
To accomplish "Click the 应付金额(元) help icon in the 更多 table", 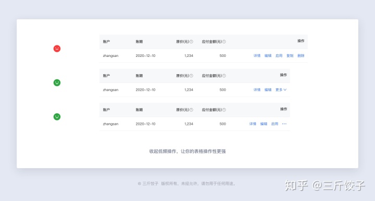I will point(224,76).
